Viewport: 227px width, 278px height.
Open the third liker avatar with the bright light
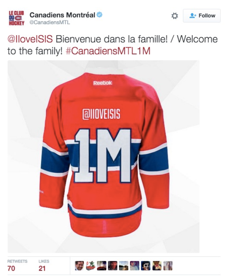coord(101,266)
